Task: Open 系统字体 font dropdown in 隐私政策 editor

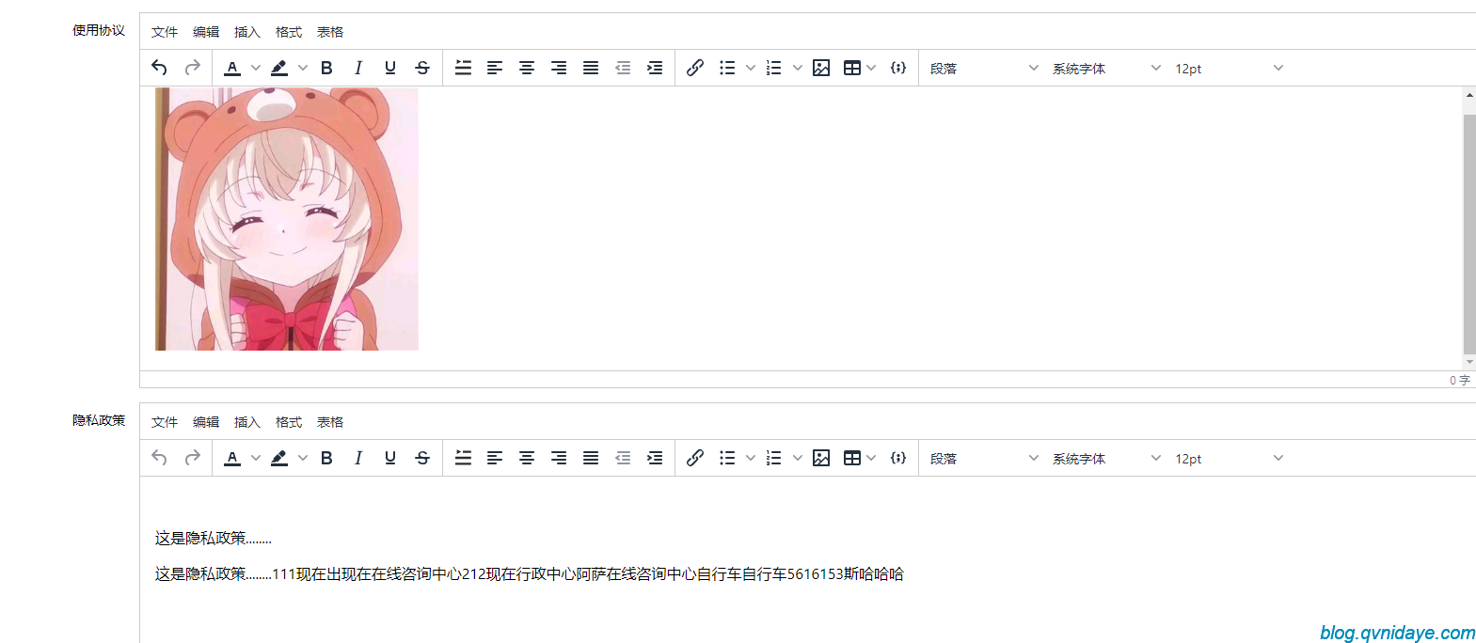Action: tap(1106, 458)
